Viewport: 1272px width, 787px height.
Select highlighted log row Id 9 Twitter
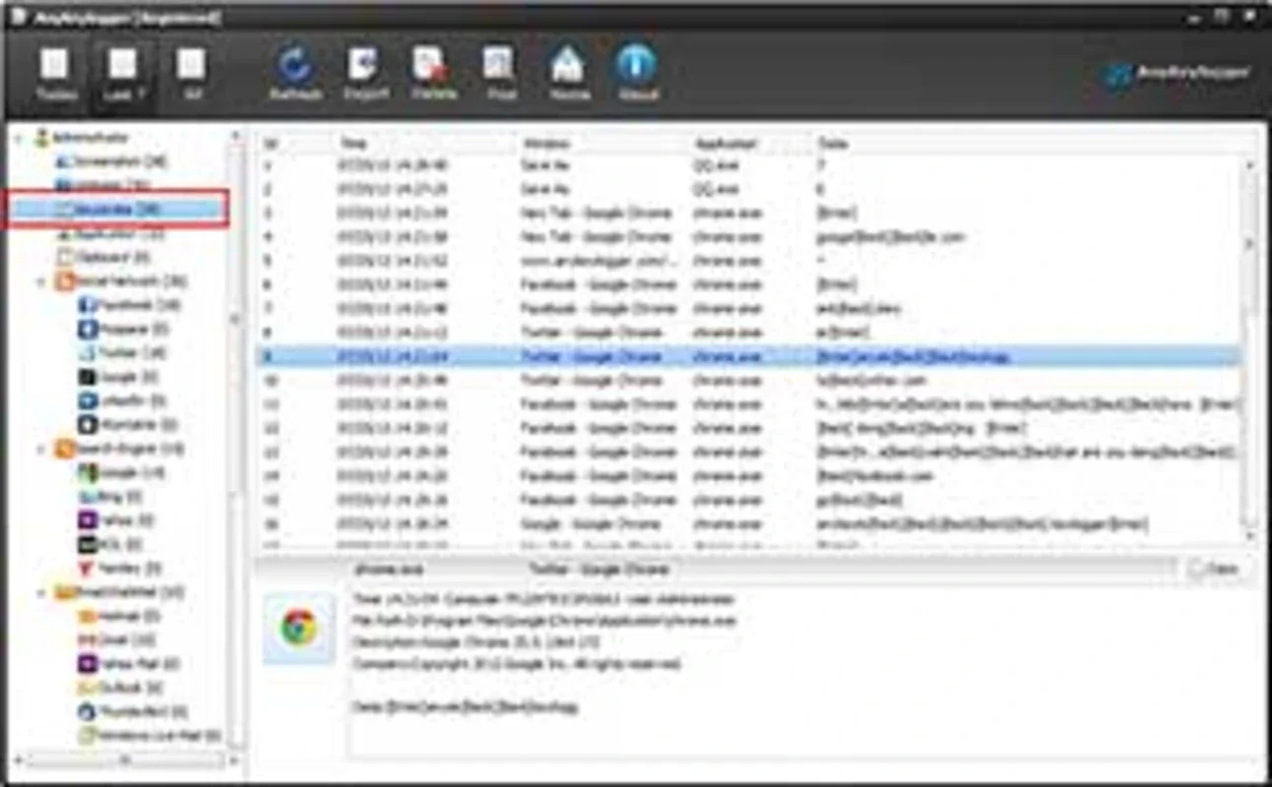coord(748,356)
